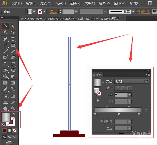Select the Column Graph tool
Screen dimensions: 157x145
13,95
